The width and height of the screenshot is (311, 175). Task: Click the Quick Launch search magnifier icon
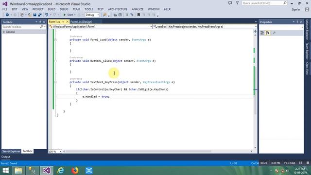(285, 3)
